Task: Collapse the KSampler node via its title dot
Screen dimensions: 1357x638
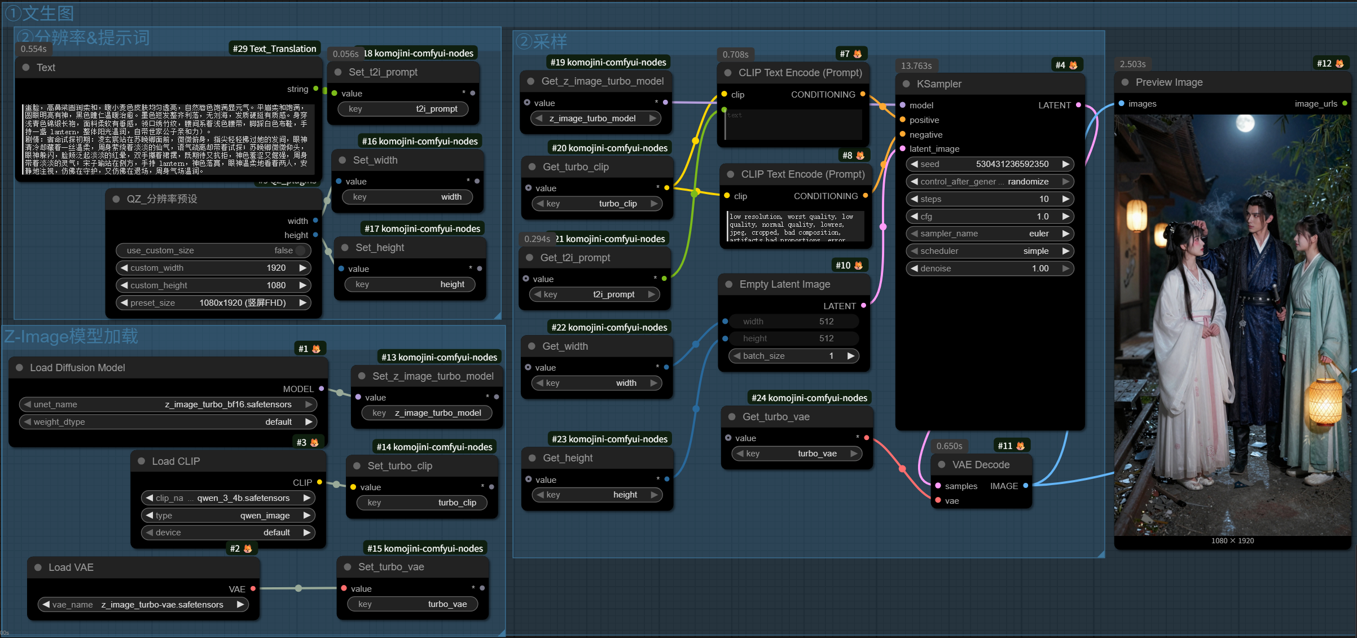Action: (906, 84)
